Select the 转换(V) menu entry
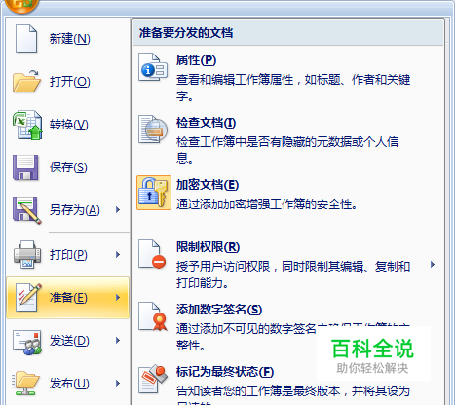Image resolution: width=455 pixels, height=405 pixels. coord(67,125)
